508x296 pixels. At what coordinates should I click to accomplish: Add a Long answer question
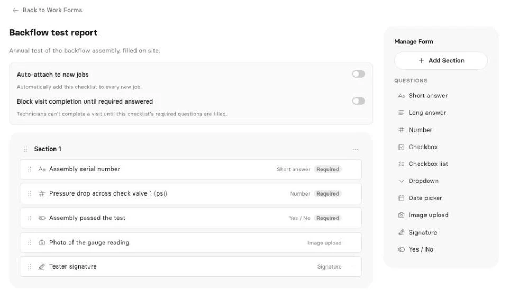[427, 113]
